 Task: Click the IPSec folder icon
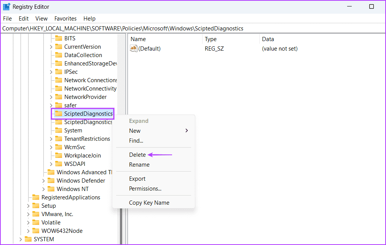click(59, 72)
